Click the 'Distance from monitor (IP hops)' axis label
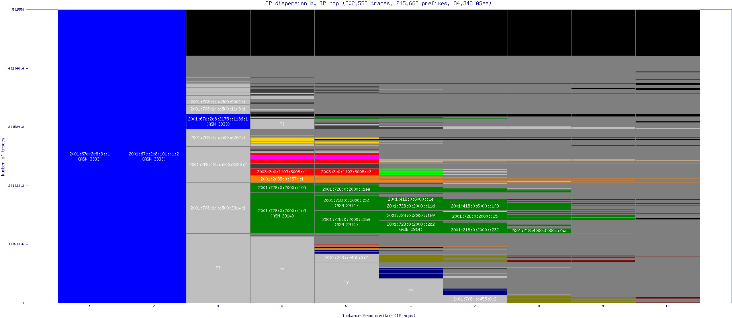Image resolution: width=732 pixels, height=318 pixels. point(378,316)
